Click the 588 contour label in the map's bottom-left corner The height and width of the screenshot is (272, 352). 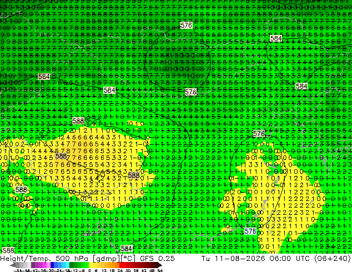click(x=8, y=250)
